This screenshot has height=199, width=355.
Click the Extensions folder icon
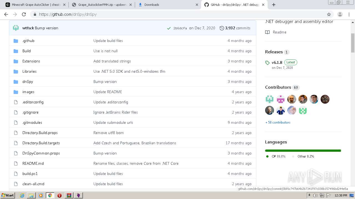coord(16,61)
